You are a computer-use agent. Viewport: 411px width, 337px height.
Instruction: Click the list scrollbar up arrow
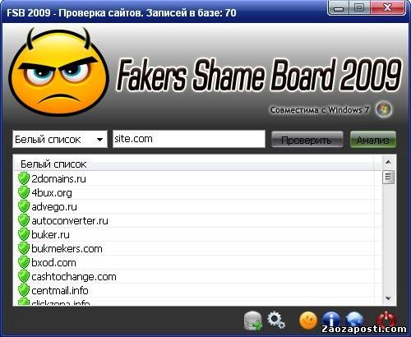coord(388,162)
